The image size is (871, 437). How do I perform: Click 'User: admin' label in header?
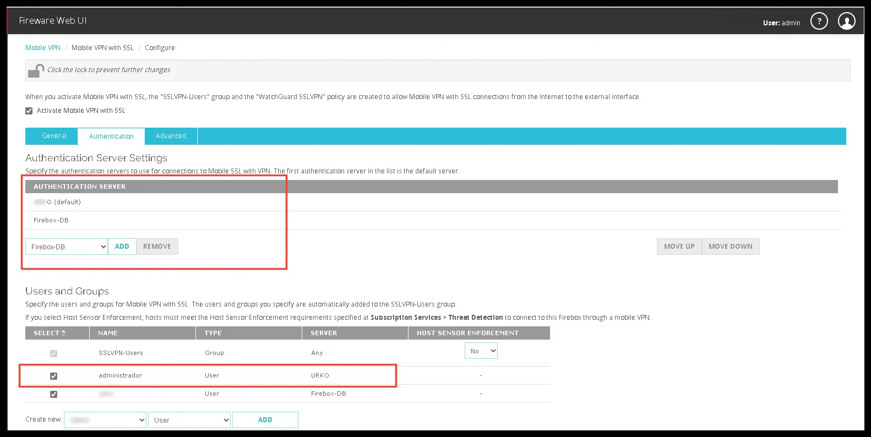click(x=782, y=23)
